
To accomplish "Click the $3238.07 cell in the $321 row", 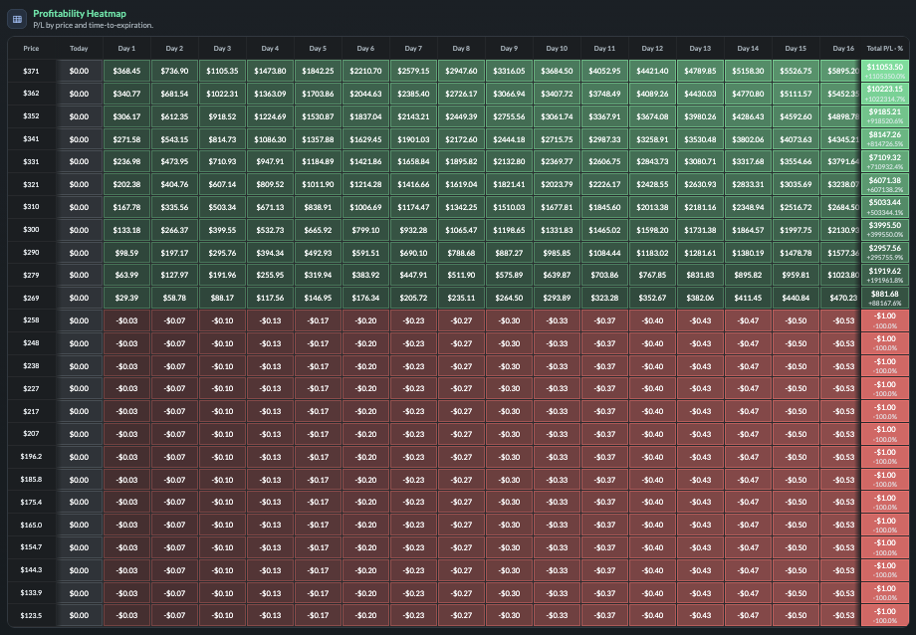I will coord(841,184).
